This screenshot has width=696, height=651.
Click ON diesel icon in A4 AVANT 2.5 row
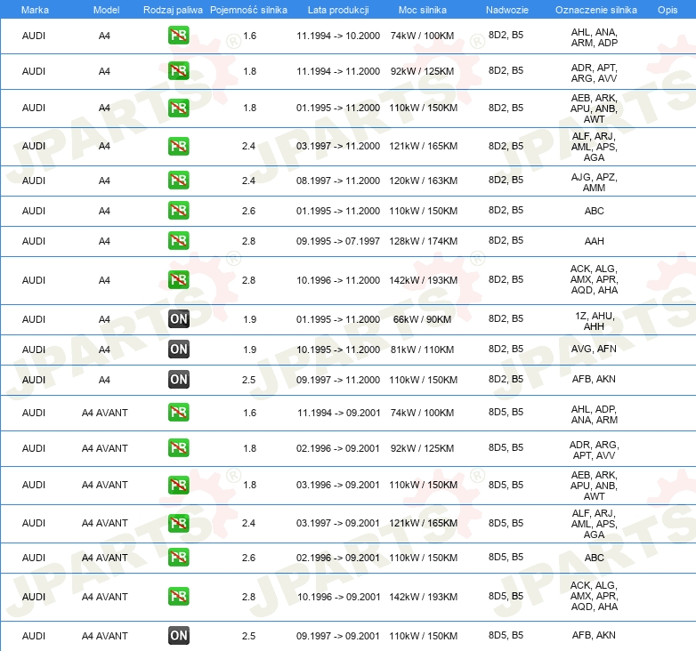[x=179, y=636]
